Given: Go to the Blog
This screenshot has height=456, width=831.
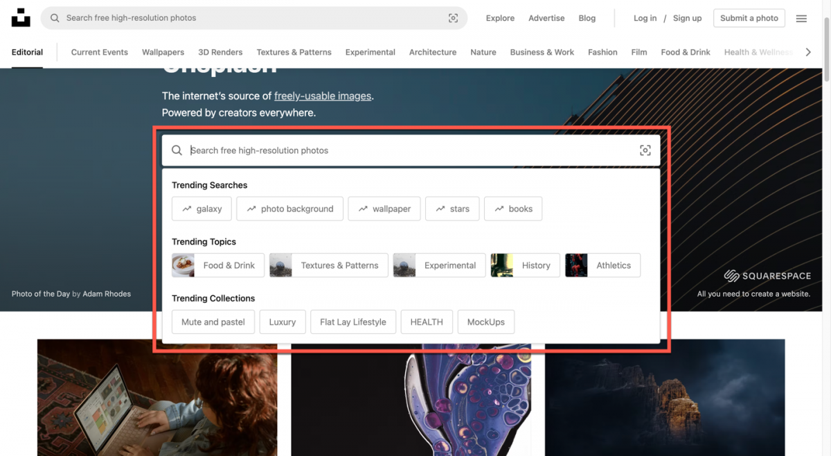Looking at the screenshot, I should tap(587, 18).
